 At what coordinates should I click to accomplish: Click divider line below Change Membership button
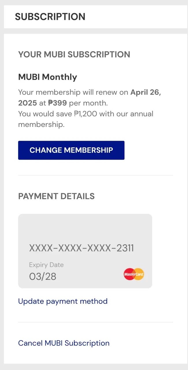point(96,175)
